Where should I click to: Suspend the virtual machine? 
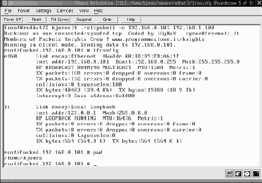point(84,19)
